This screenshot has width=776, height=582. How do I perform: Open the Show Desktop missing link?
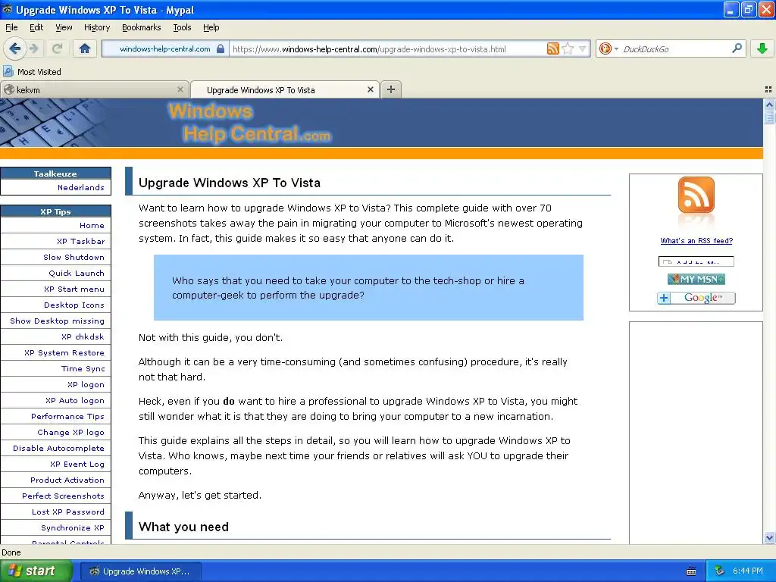click(x=58, y=321)
